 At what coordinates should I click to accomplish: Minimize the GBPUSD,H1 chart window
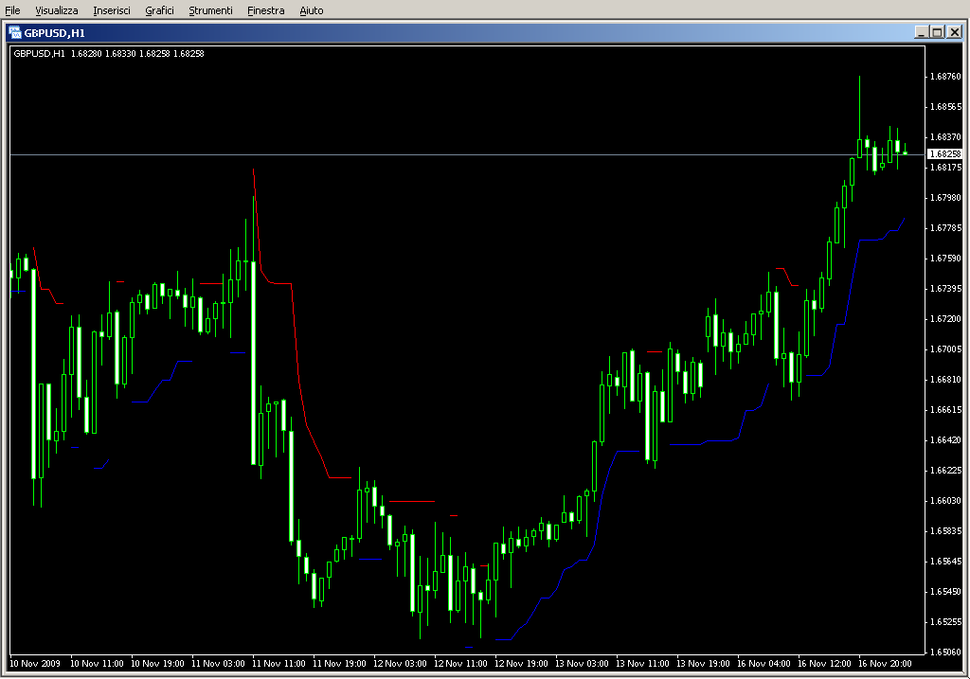click(921, 32)
